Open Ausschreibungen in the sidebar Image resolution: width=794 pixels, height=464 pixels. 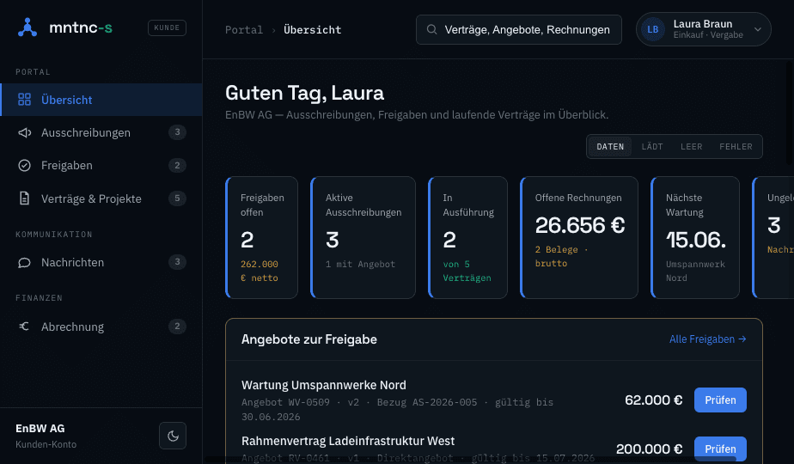click(101, 132)
